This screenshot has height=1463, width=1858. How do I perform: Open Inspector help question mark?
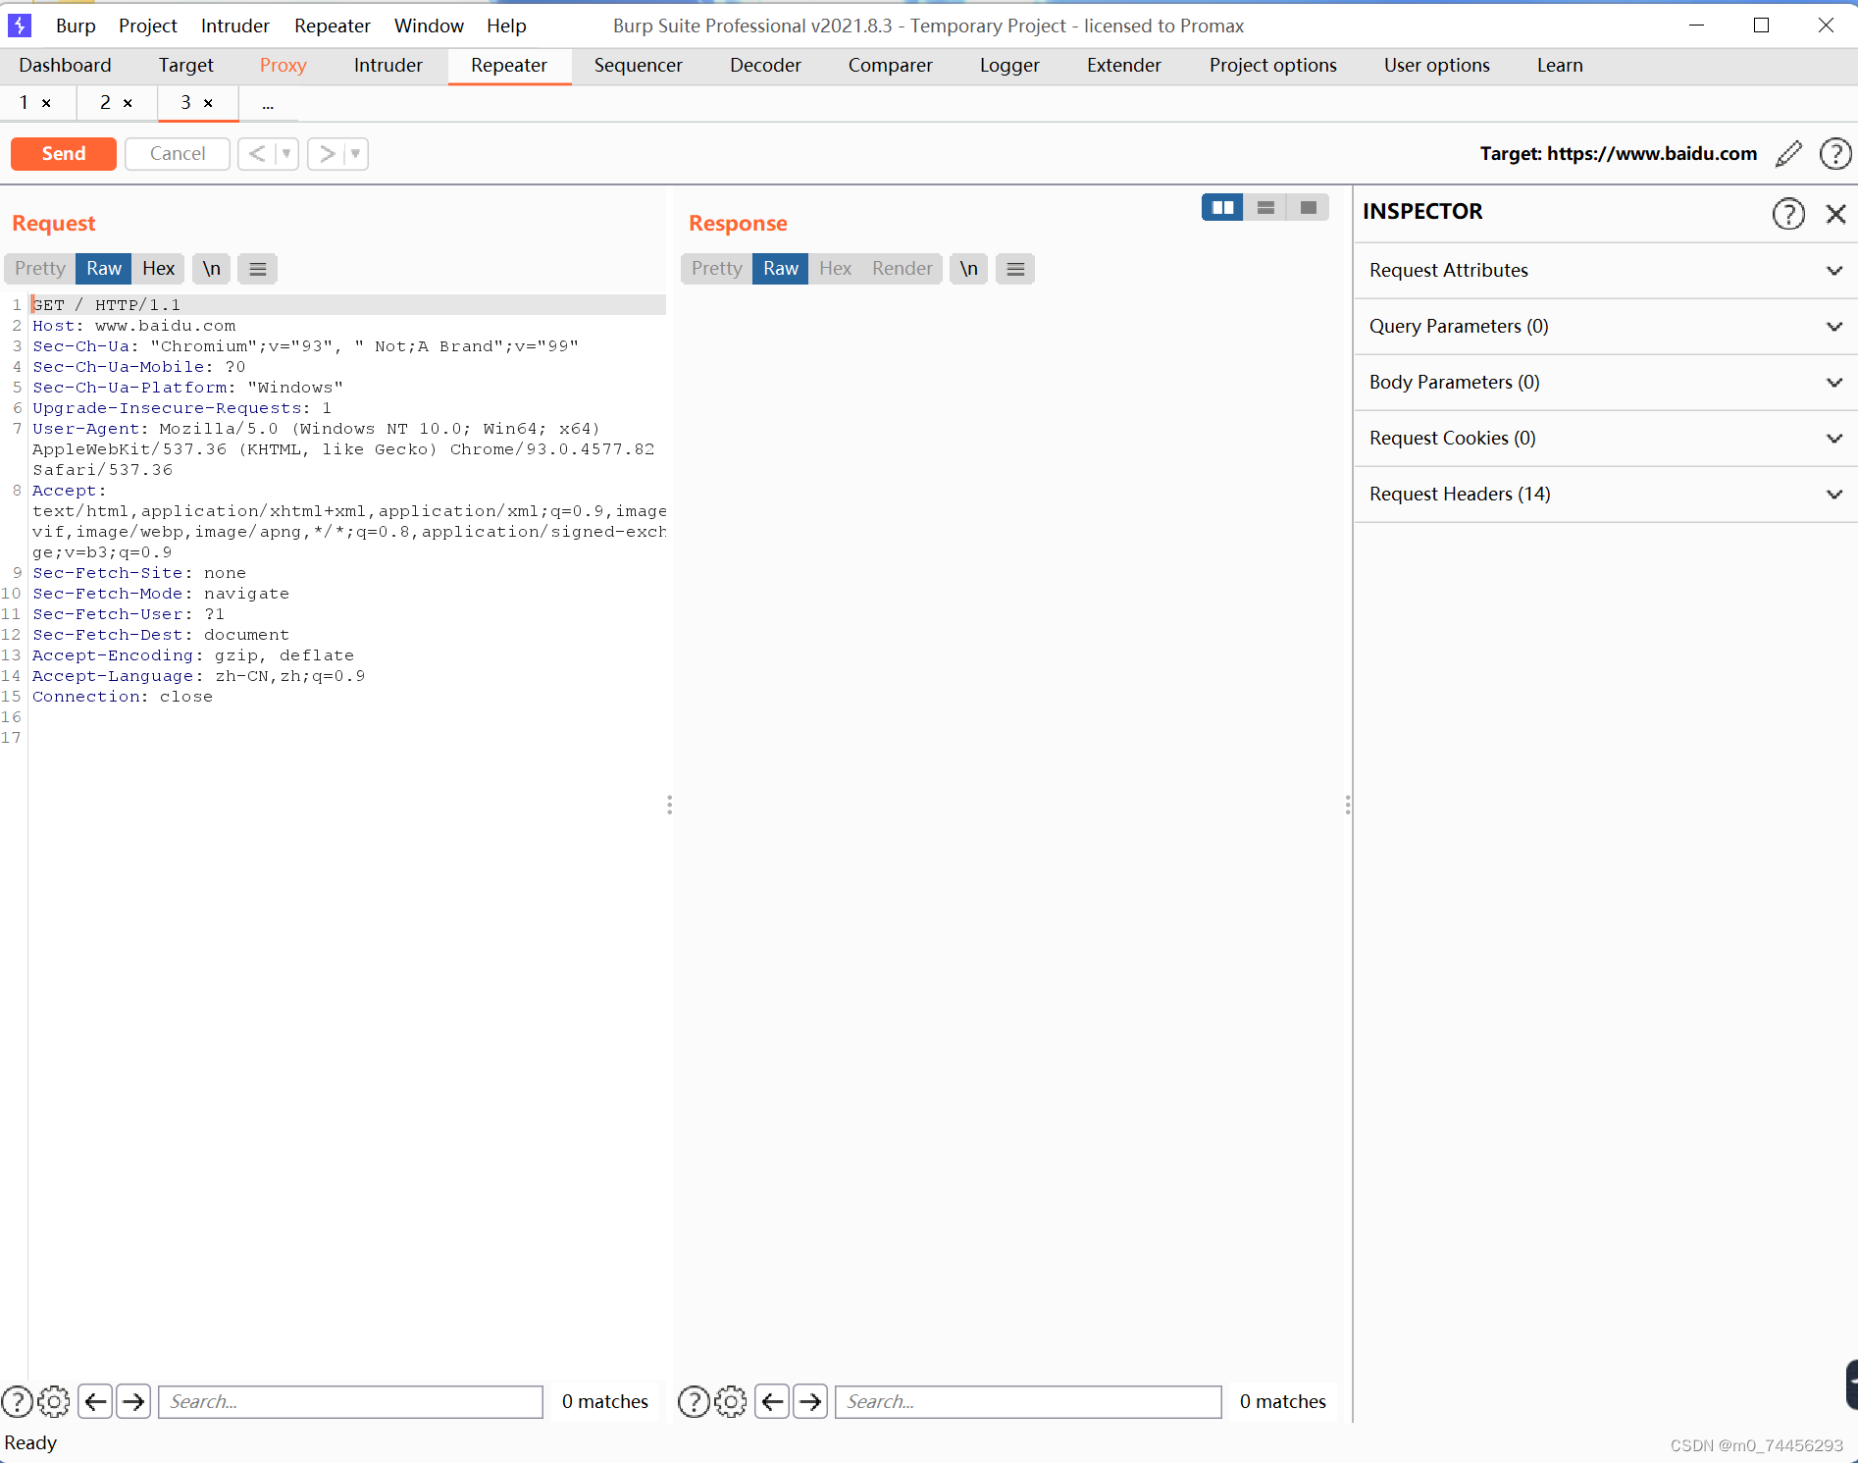click(1788, 213)
